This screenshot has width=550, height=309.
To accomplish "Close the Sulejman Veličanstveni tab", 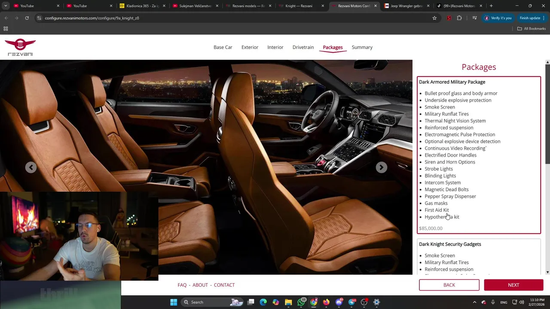I will [x=217, y=6].
